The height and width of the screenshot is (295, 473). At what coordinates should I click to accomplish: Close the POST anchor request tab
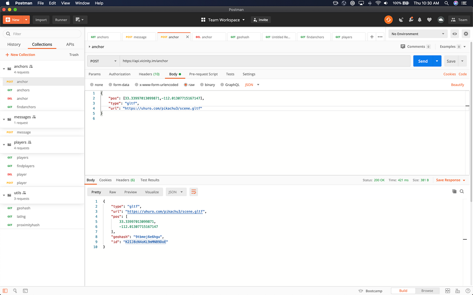tap(188, 37)
